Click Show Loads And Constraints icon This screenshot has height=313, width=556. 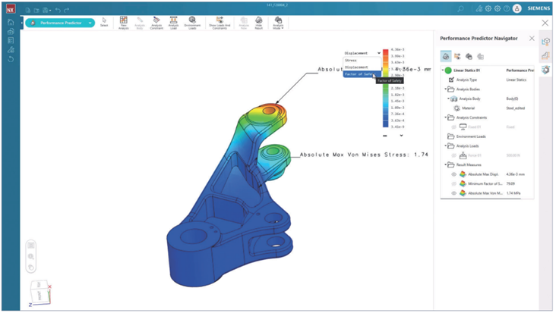point(220,20)
